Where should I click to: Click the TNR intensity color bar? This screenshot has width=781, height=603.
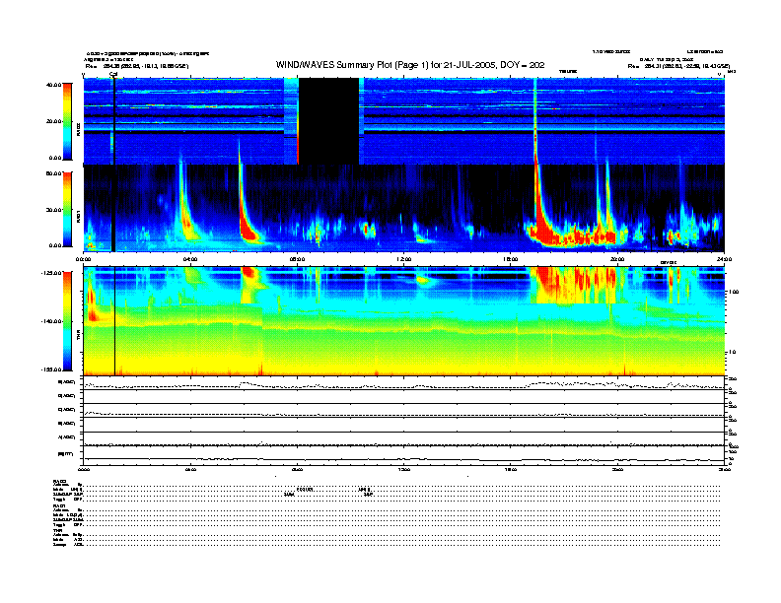tap(67, 321)
